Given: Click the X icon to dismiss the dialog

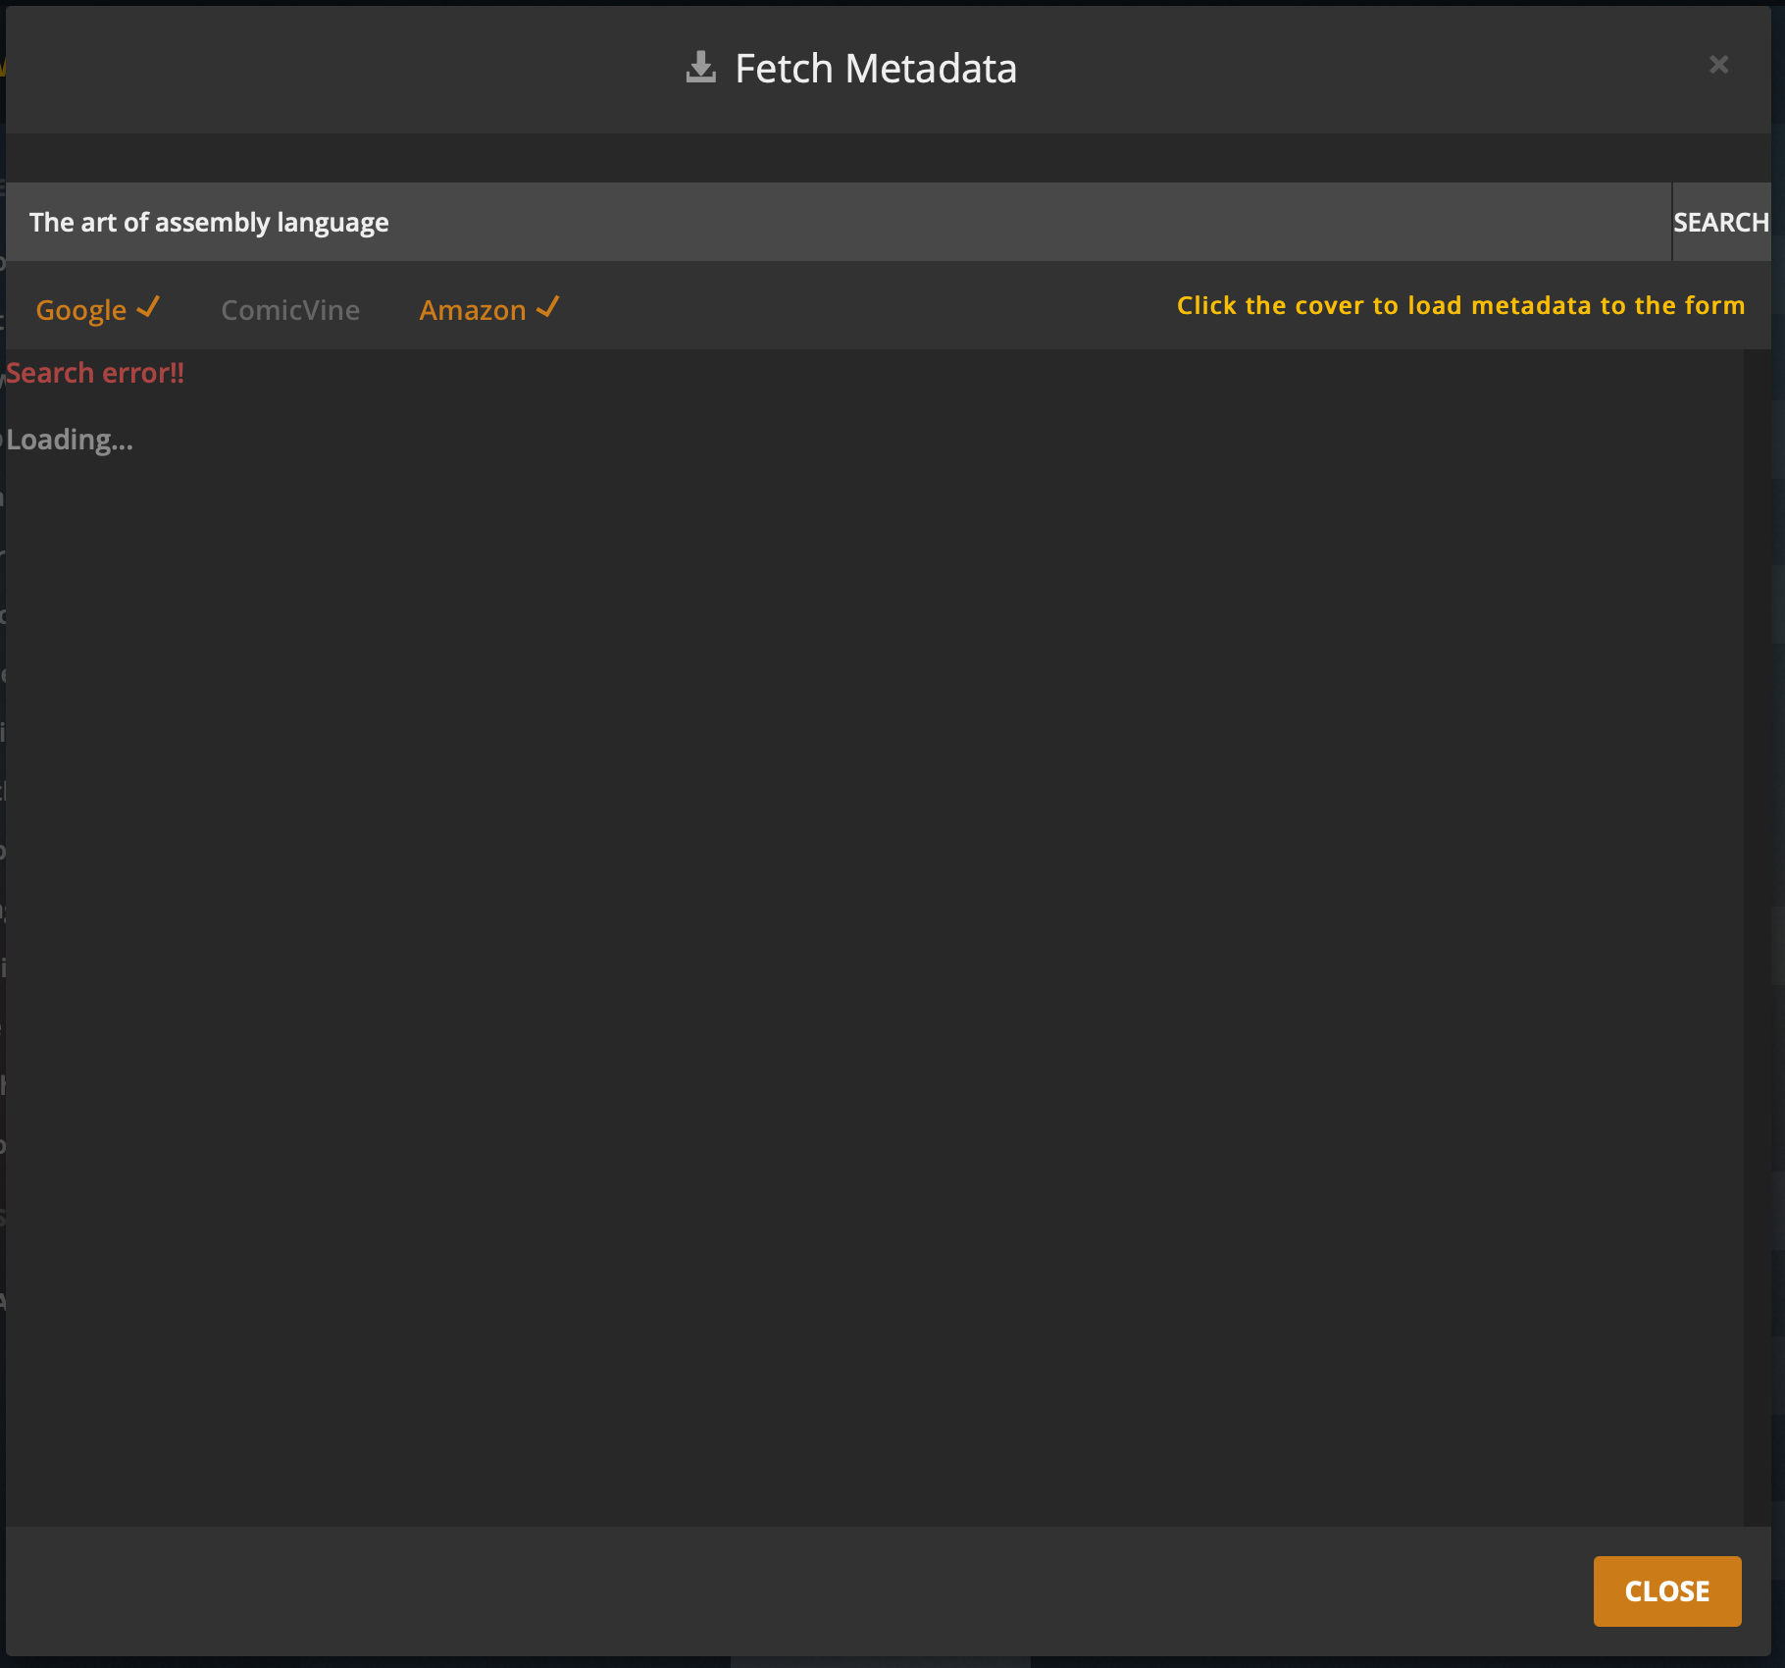Looking at the screenshot, I should 1719,65.
